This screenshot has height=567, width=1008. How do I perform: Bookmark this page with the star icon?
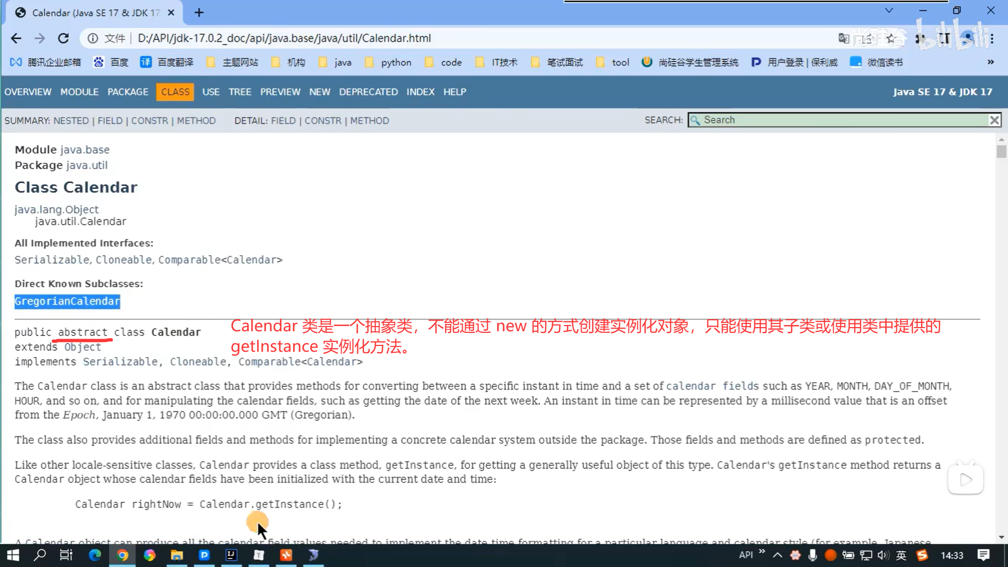(x=891, y=38)
